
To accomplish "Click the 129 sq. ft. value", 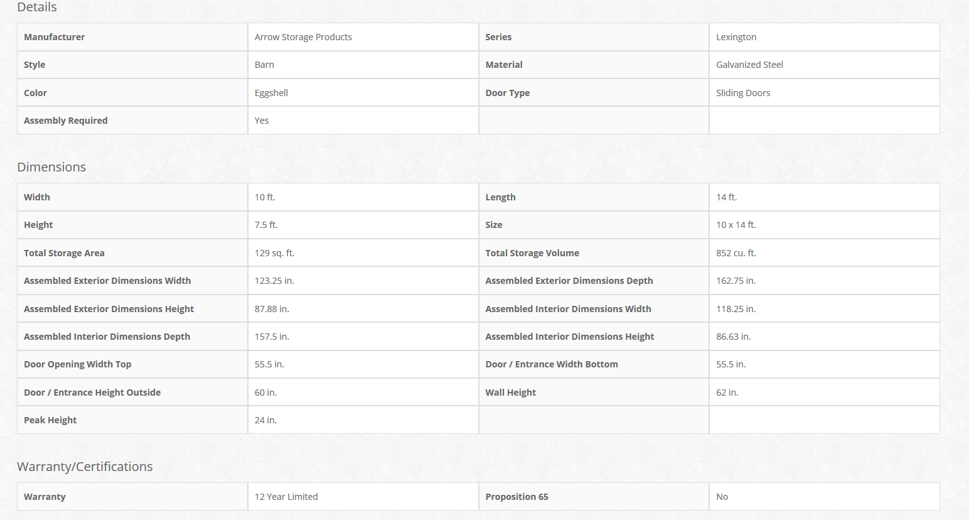I will click(x=274, y=253).
